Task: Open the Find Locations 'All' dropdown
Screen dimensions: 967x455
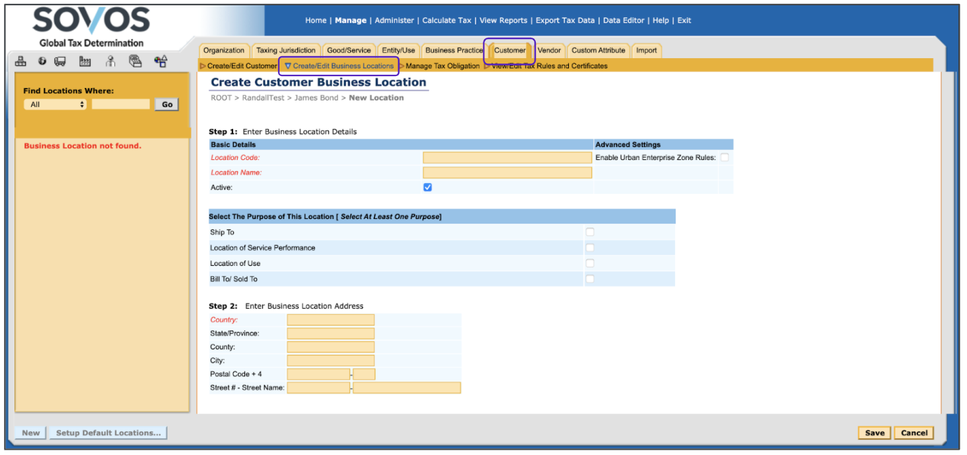Action: tap(55, 104)
